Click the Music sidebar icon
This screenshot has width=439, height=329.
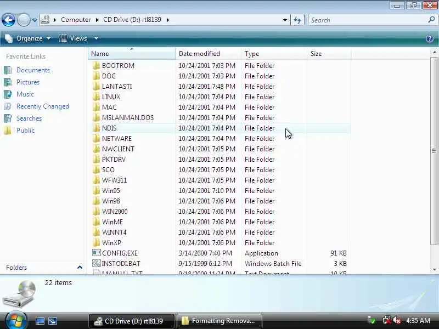(8, 94)
